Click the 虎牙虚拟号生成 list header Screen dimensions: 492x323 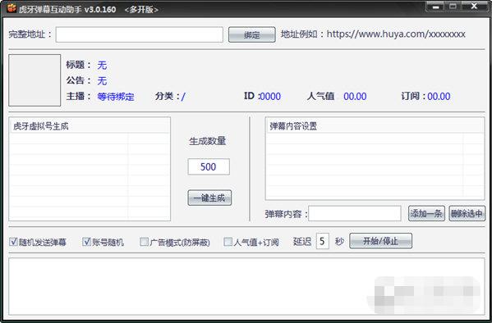coord(90,126)
